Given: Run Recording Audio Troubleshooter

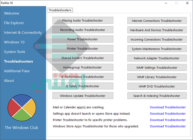Looking at the screenshot, I should tap(83, 30).
